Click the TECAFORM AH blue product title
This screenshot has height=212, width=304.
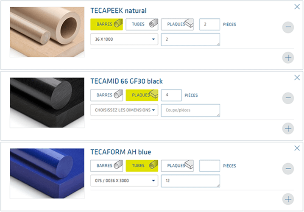point(121,152)
